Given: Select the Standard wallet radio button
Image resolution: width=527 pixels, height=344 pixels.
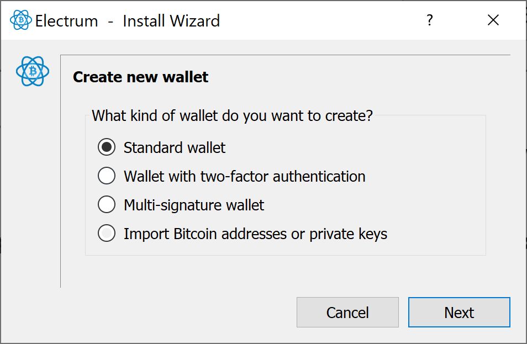Looking at the screenshot, I should coord(107,147).
